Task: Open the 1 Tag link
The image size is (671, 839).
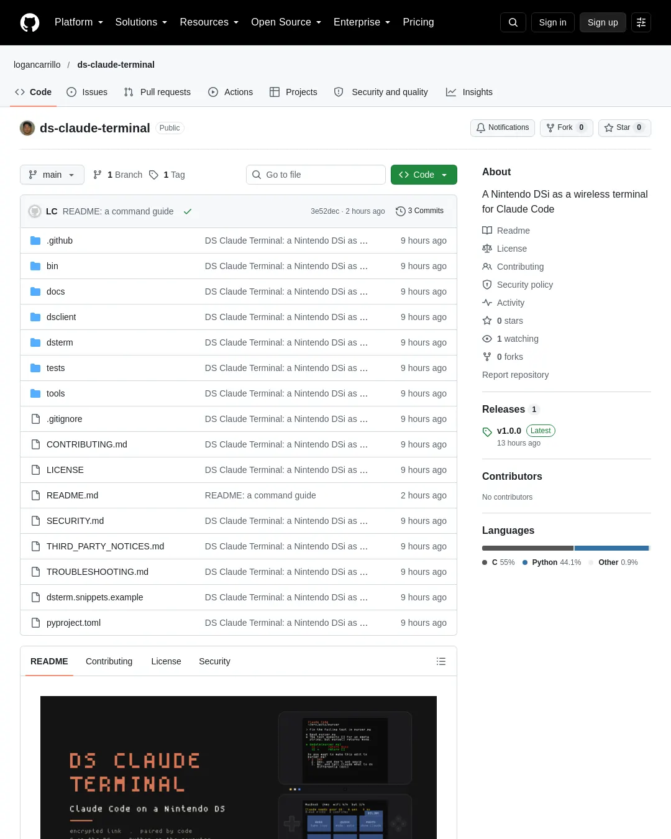Action: coord(167,175)
